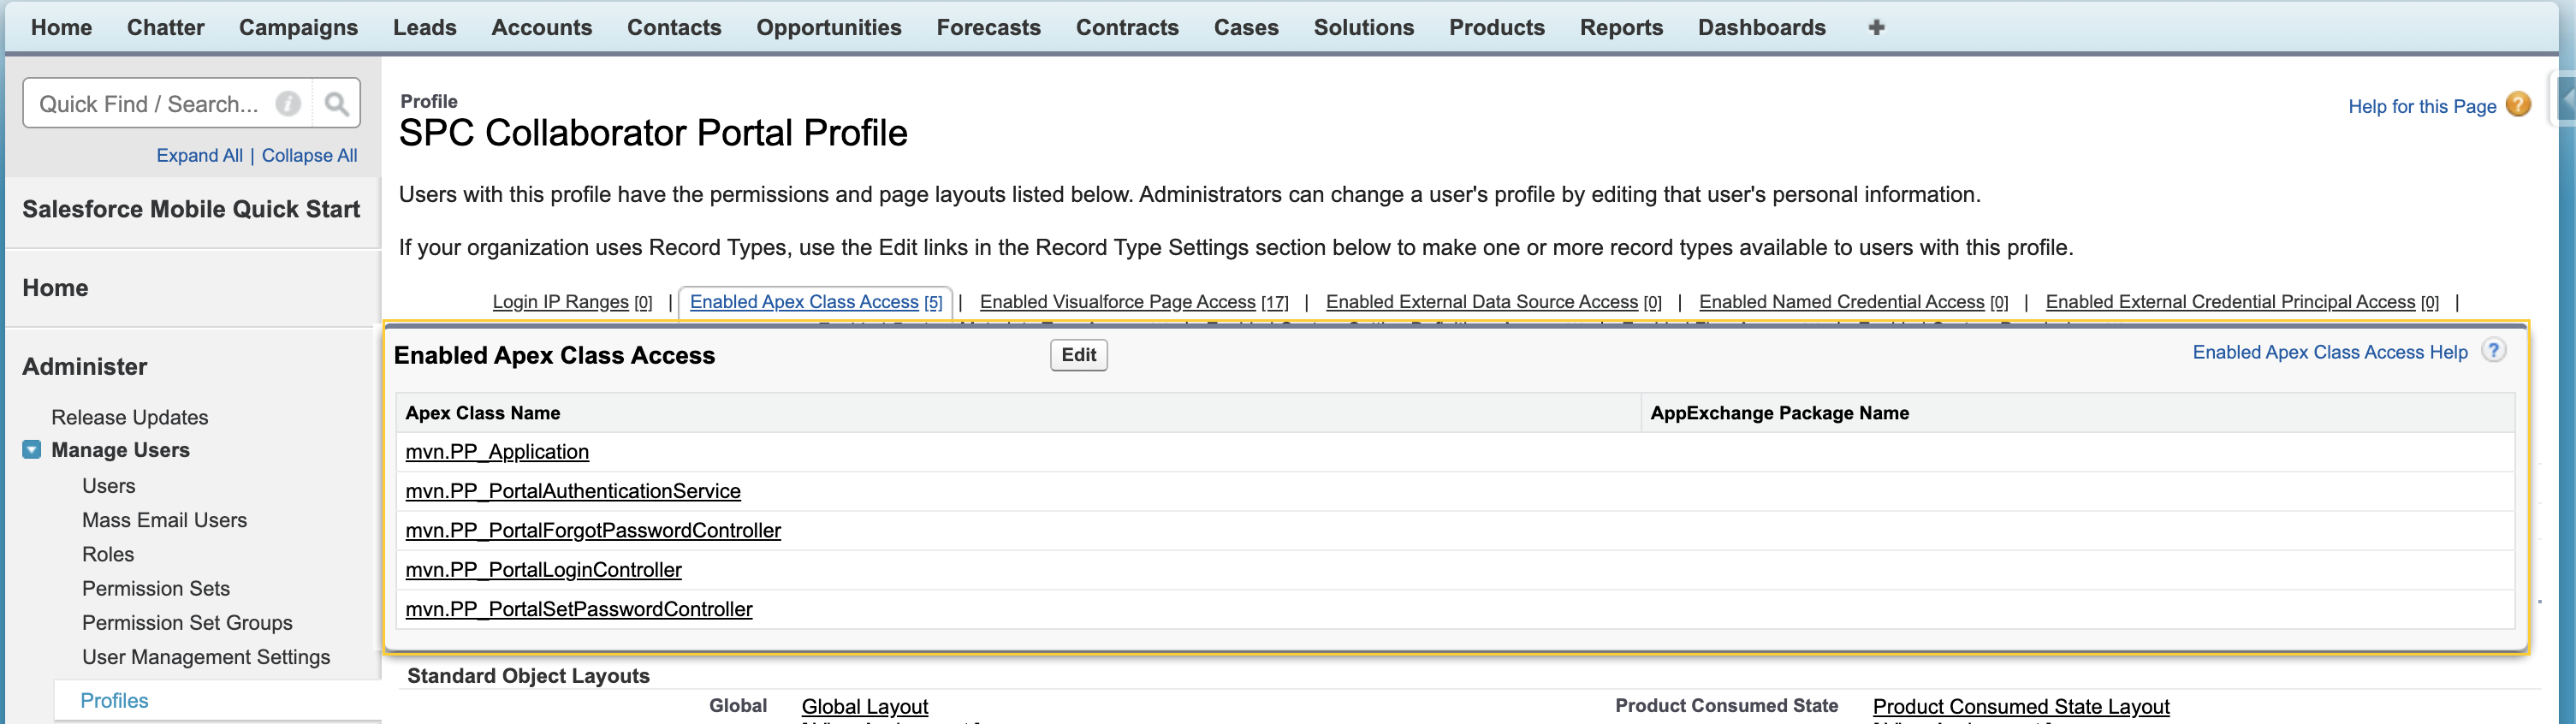The height and width of the screenshot is (724, 2576).
Task: Open Mass Email Users
Action: point(164,520)
